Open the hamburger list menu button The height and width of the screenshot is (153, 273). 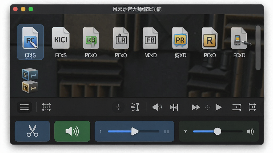(x=24, y=107)
